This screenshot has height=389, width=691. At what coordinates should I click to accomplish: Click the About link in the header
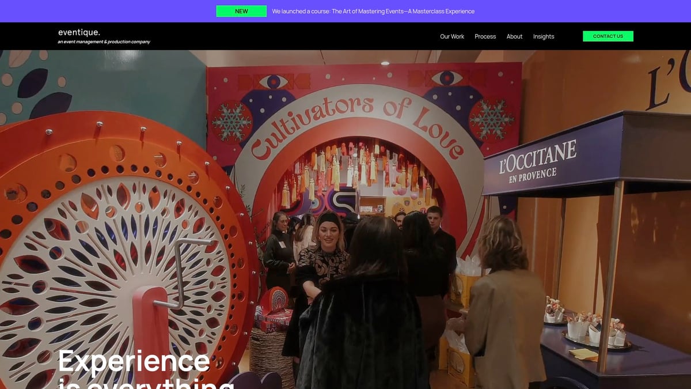click(x=514, y=36)
